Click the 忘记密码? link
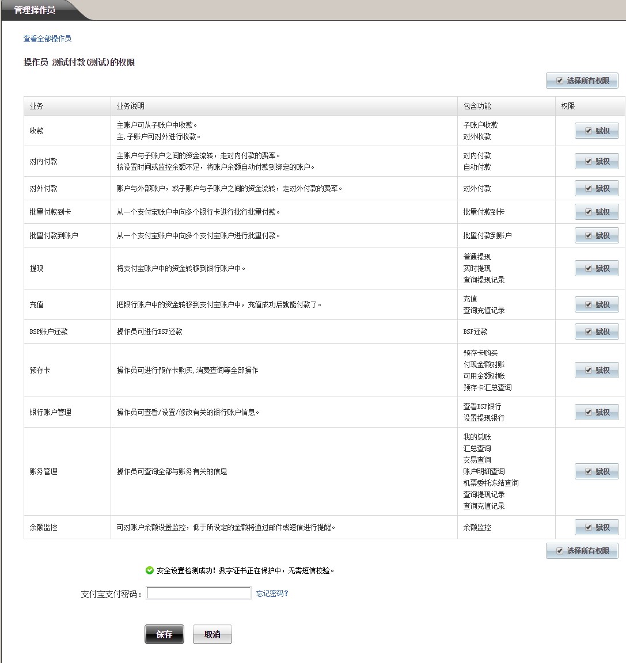This screenshot has height=663, width=626. (272, 594)
